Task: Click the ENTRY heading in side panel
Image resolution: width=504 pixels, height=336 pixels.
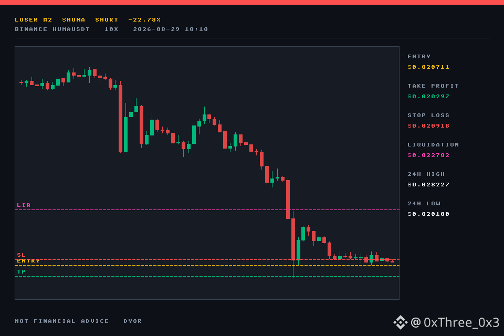Action: pyautogui.click(x=419, y=57)
